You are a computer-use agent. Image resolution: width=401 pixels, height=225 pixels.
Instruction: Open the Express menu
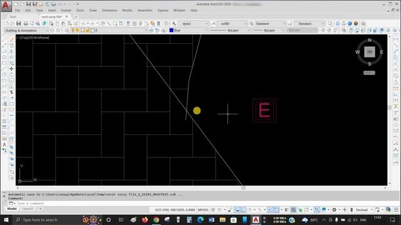click(x=163, y=11)
